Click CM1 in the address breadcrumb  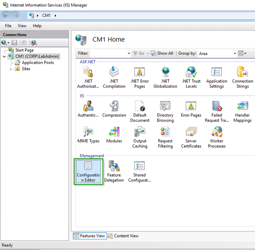coord(46,16)
